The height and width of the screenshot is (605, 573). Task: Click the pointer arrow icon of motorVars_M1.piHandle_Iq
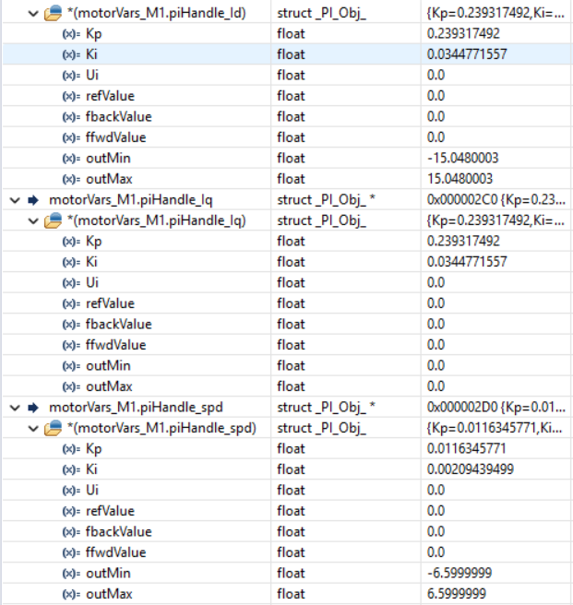click(33, 200)
